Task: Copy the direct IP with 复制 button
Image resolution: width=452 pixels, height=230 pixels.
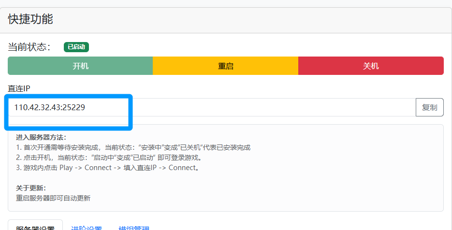Action: click(429, 107)
